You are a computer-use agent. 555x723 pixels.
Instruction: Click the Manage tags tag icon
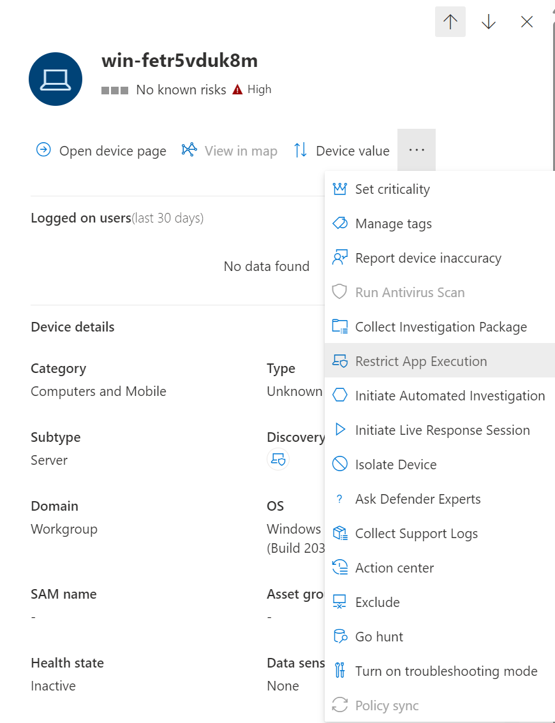click(x=340, y=224)
